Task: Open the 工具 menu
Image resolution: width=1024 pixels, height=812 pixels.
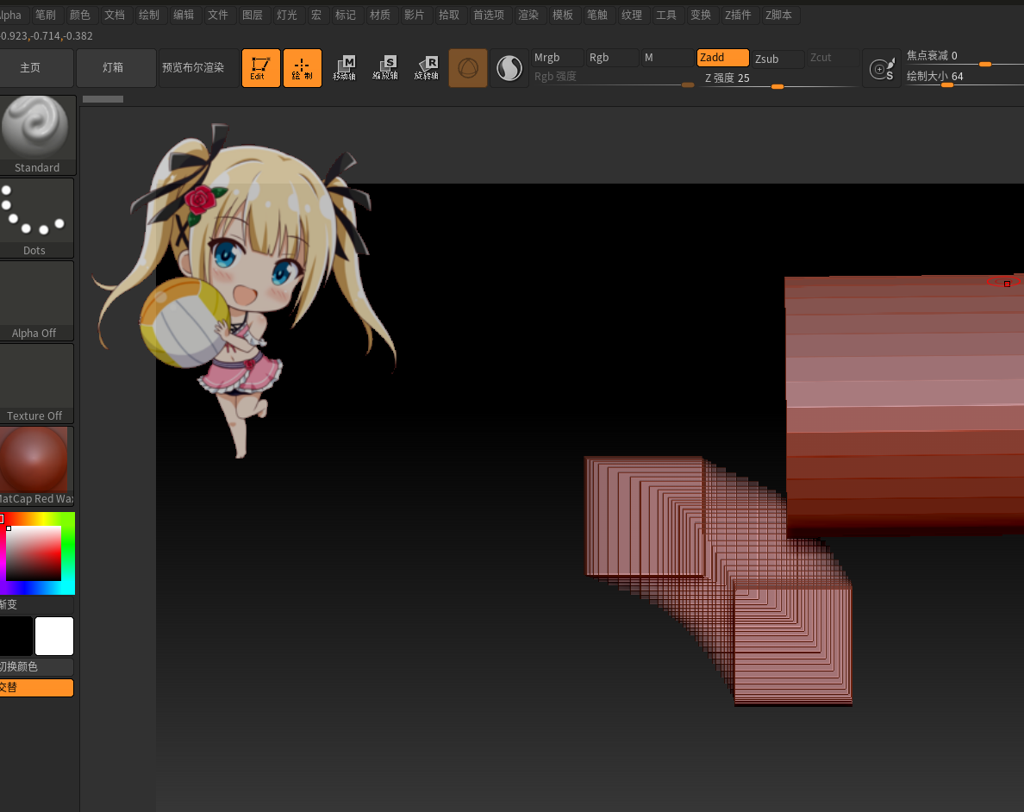Action: 667,15
